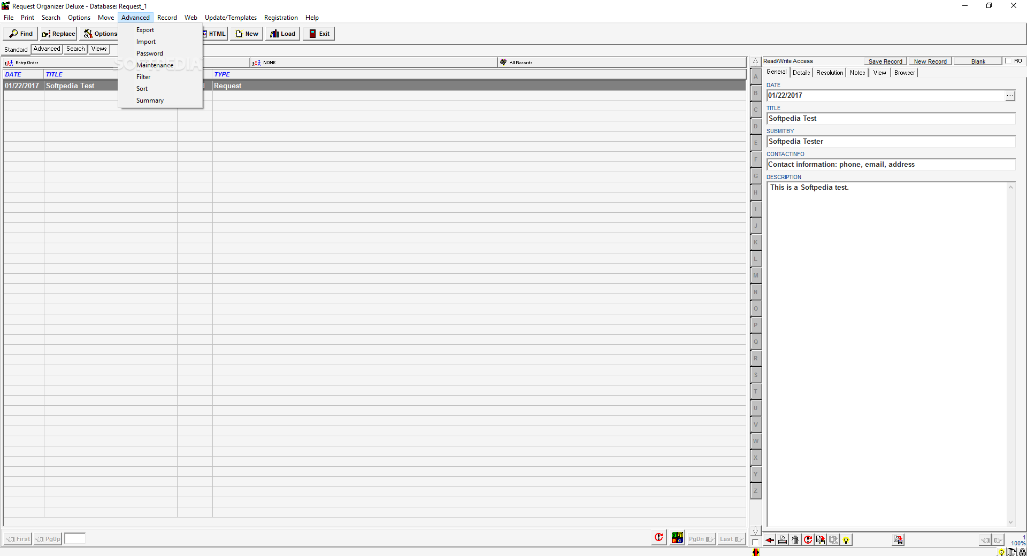This screenshot has height=556, width=1027.
Task: Click the documents icon in the status corner
Action: point(1012,552)
